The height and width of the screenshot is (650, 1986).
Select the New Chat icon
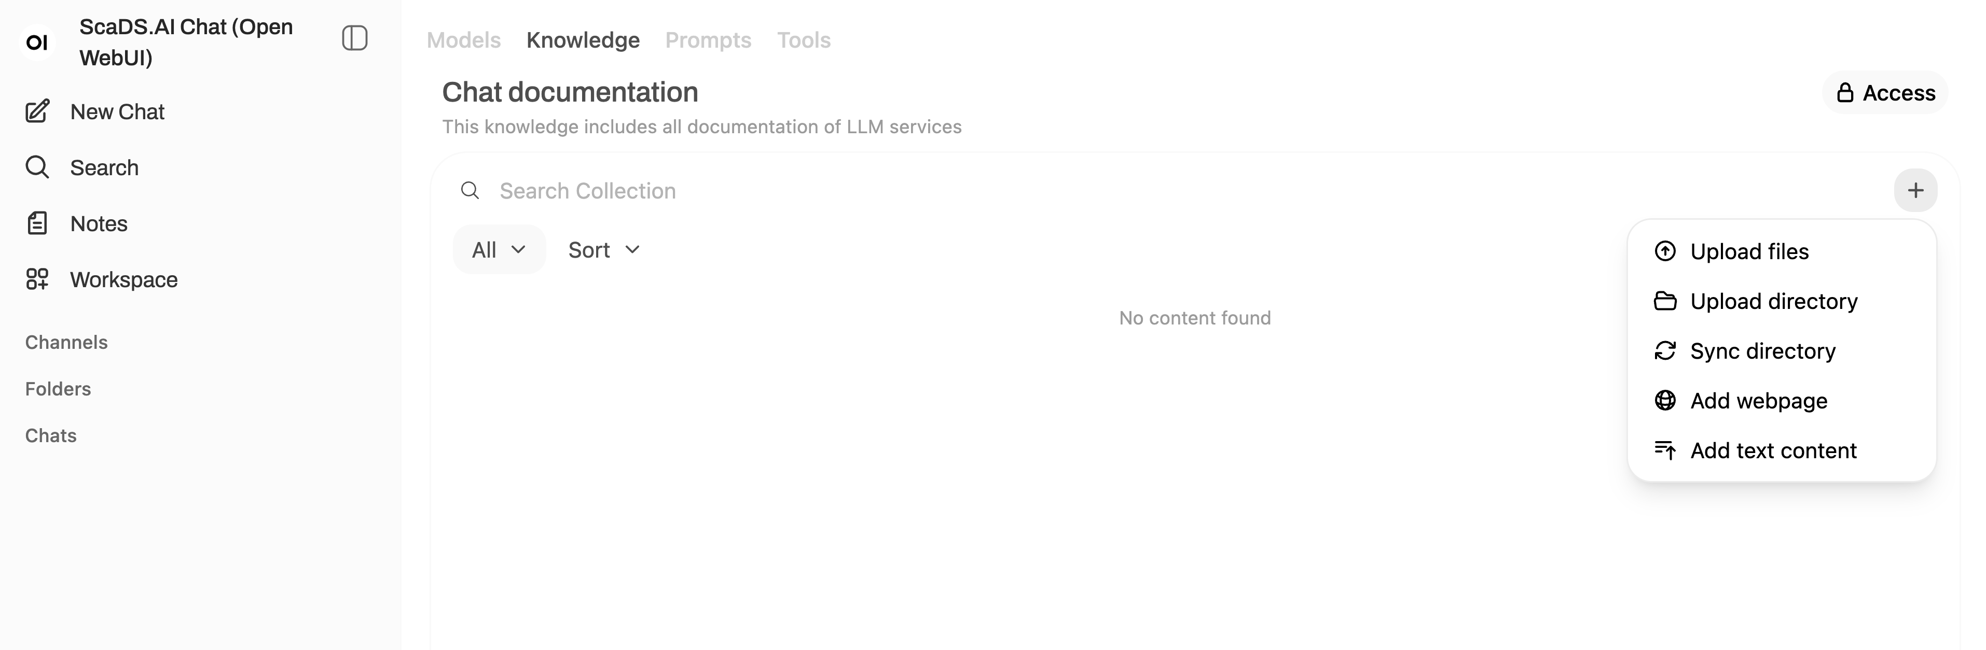tap(37, 111)
